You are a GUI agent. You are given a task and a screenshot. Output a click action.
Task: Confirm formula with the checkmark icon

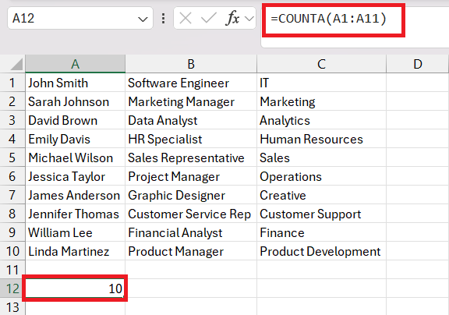208,19
